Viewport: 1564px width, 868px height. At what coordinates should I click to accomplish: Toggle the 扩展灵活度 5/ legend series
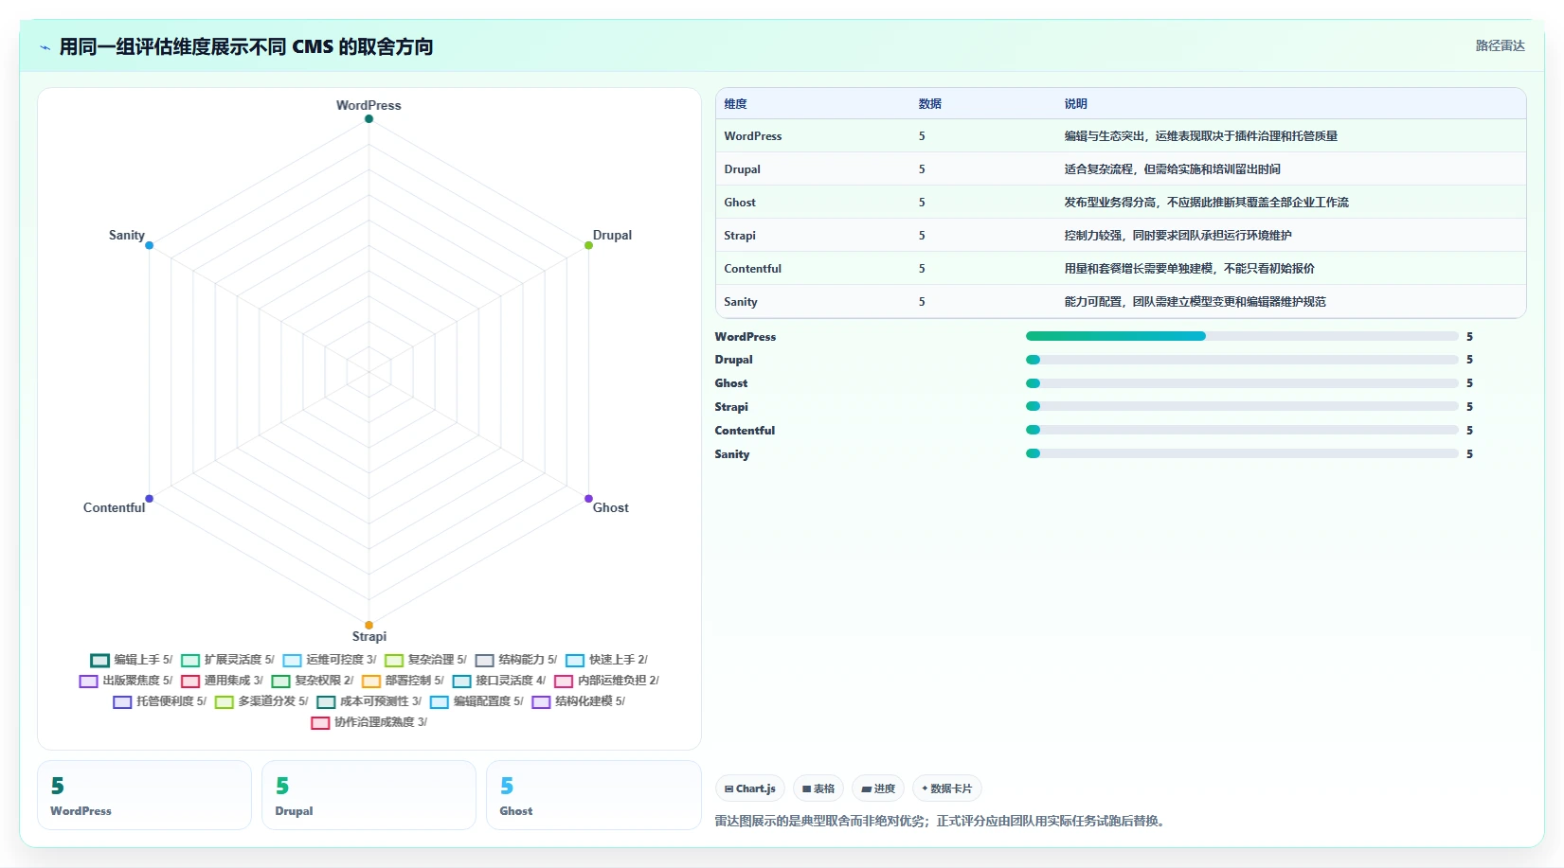(227, 660)
